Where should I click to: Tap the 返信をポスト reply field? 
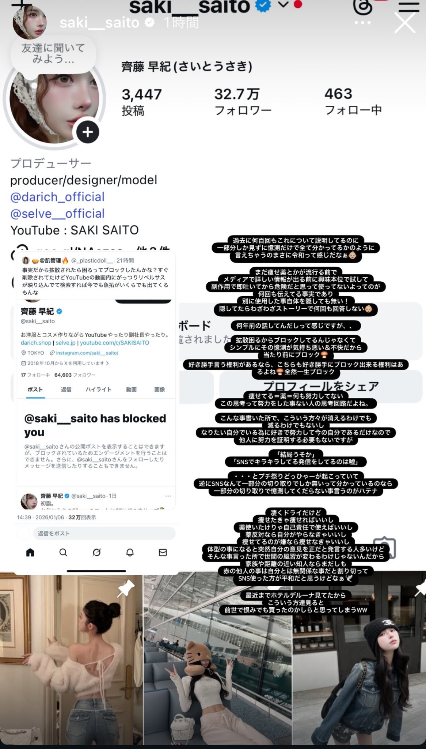[x=104, y=533]
